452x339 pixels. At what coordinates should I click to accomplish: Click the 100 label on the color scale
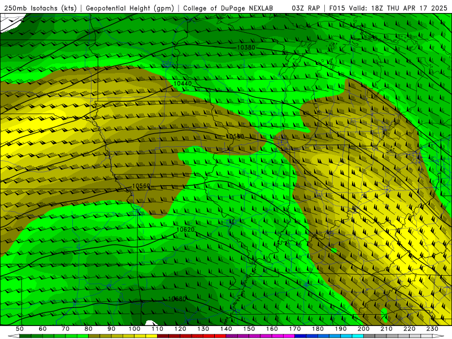pyautogui.click(x=134, y=329)
